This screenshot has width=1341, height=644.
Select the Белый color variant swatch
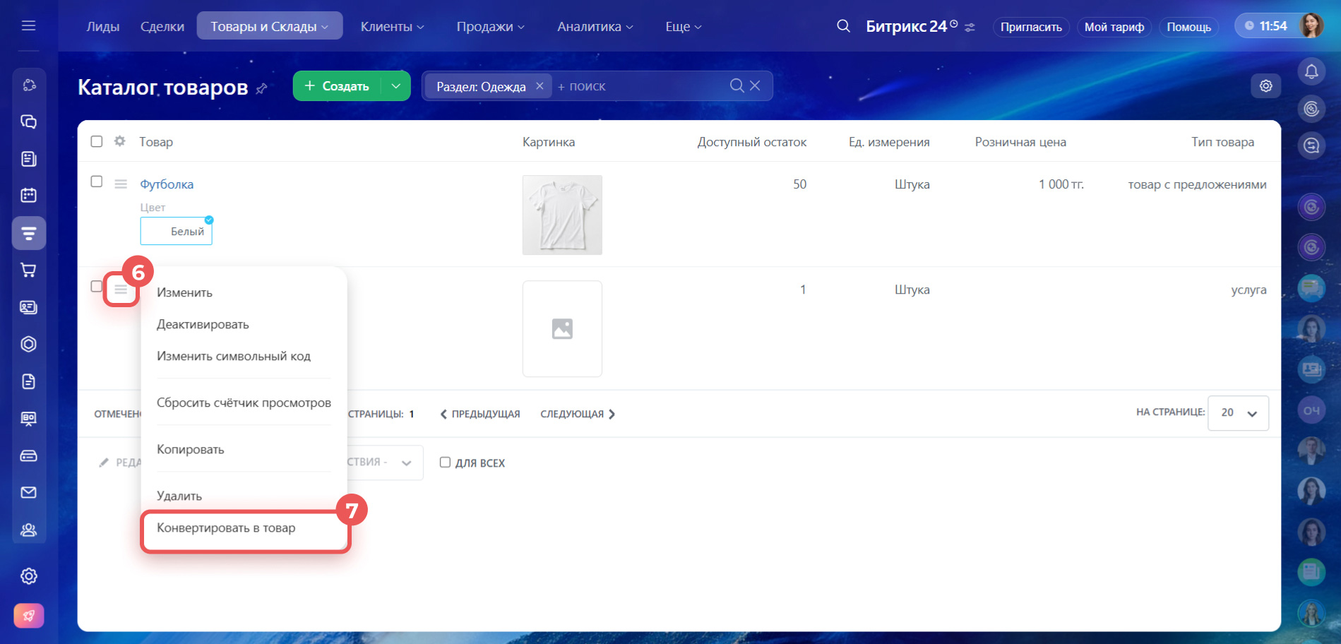pos(177,231)
